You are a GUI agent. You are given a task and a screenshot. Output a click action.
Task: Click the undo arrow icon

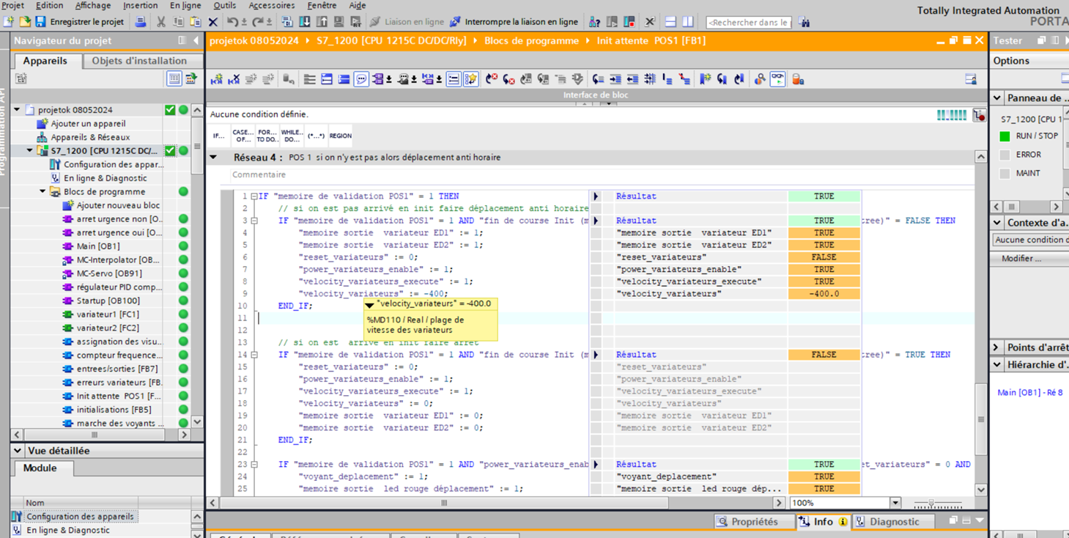coord(232,22)
